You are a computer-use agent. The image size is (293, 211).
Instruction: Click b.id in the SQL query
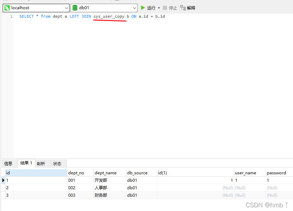pyautogui.click(x=160, y=16)
